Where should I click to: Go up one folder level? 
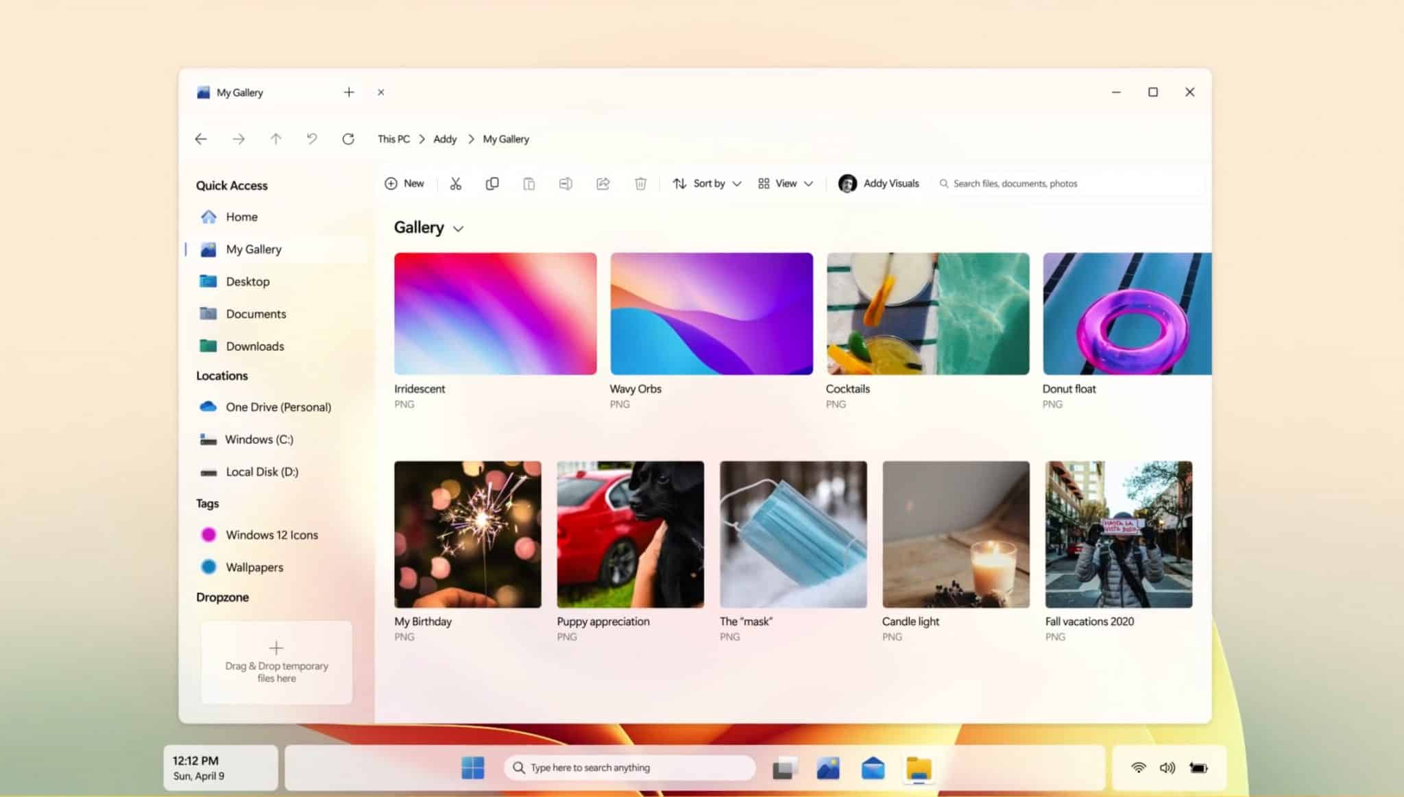[275, 138]
